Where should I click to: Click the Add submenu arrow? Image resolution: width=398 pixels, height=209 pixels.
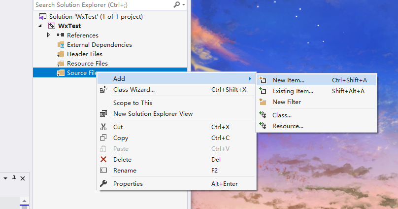pos(250,79)
